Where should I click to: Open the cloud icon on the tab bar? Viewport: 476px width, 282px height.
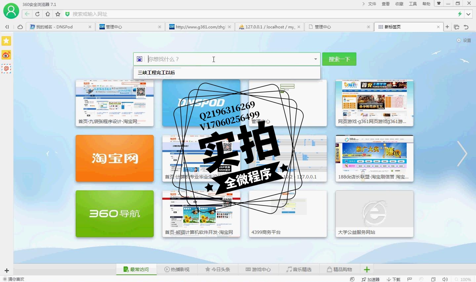20,27
